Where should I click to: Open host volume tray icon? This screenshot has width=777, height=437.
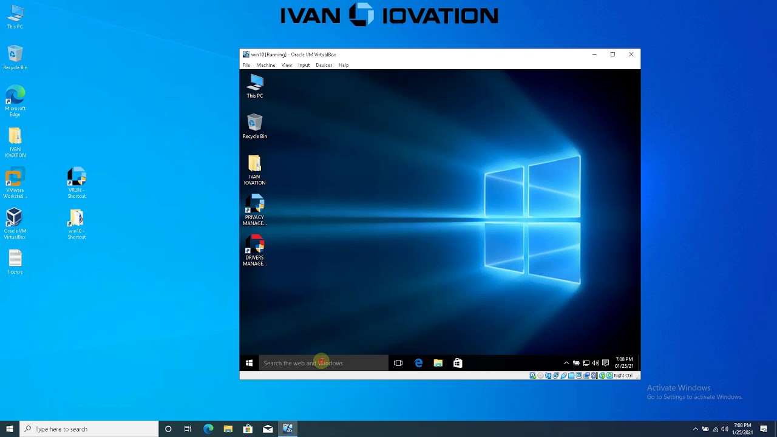click(x=724, y=429)
